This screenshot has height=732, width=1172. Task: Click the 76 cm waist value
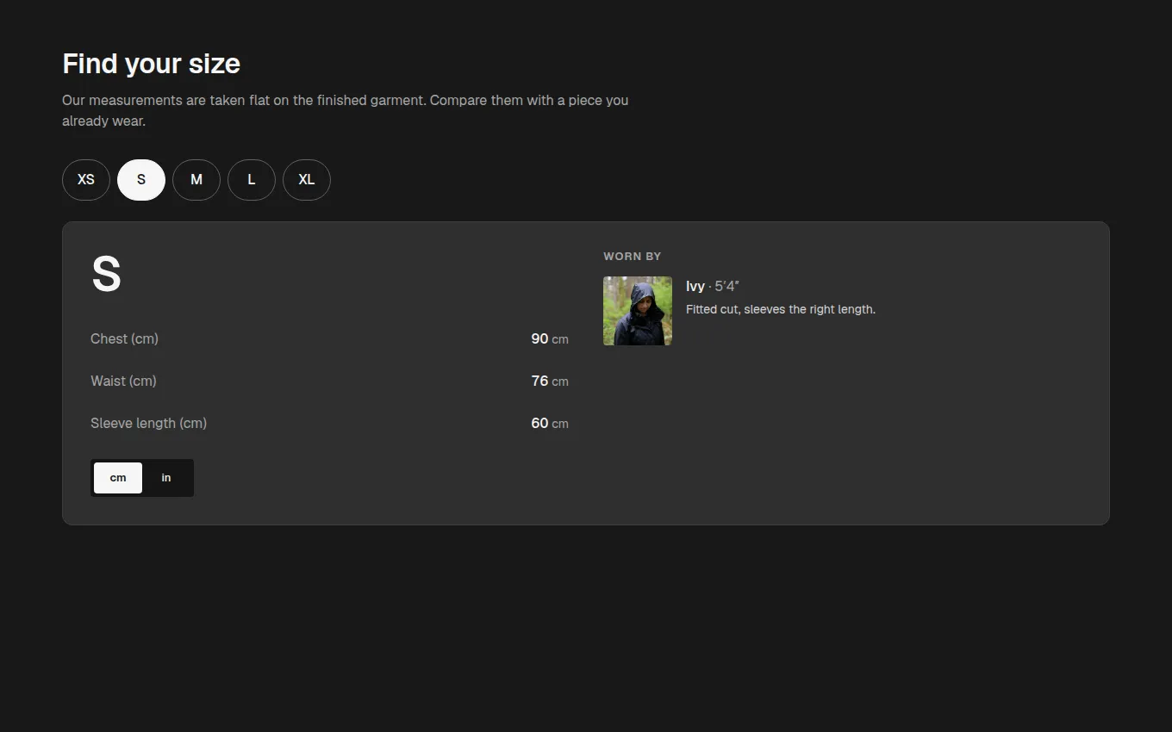coord(550,381)
